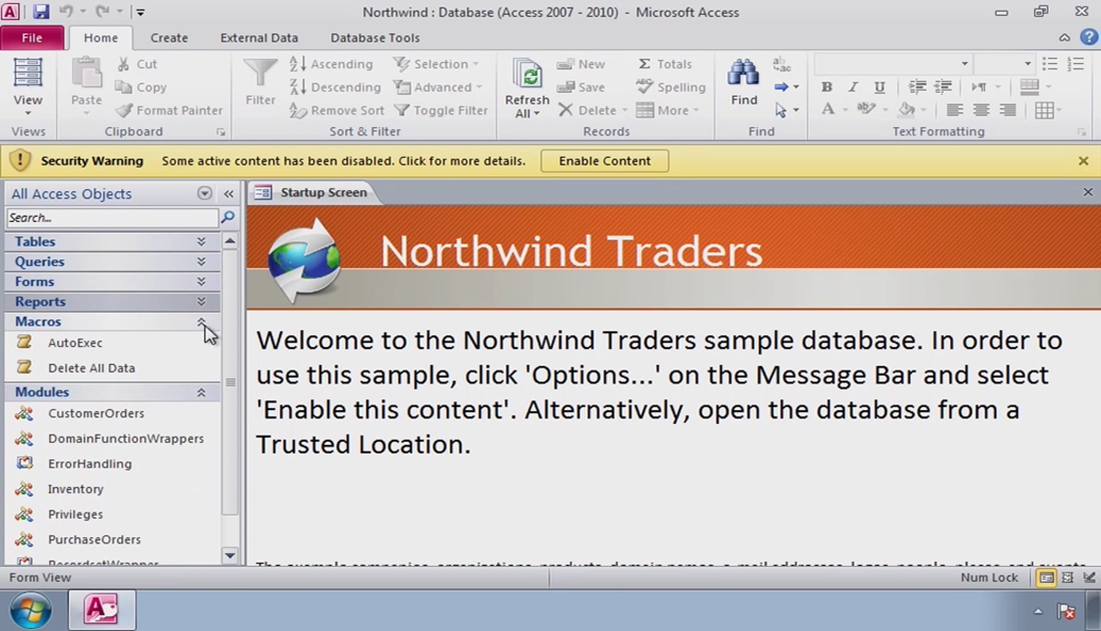Collapse navigation pane with double-arrow button
Image resolution: width=1101 pixels, height=631 pixels.
[228, 194]
